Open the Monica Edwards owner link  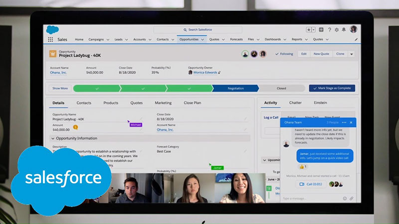click(x=205, y=72)
